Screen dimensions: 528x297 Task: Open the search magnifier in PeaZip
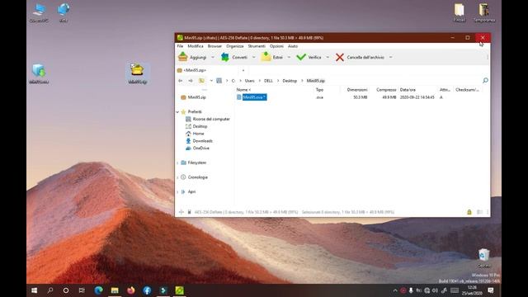[485, 81]
